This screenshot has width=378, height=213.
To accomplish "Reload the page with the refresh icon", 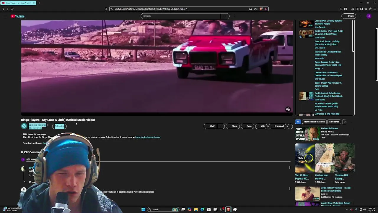I will click(x=12, y=9).
